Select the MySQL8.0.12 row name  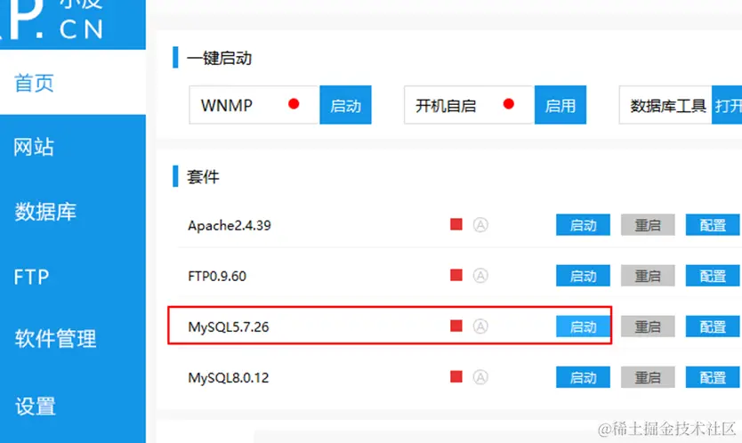(x=229, y=378)
